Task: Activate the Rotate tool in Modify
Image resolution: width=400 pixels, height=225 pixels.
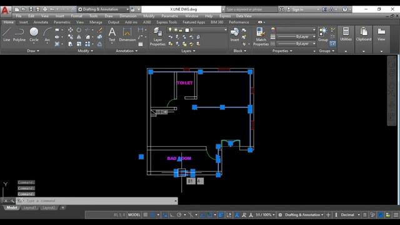Action: click(x=79, y=30)
